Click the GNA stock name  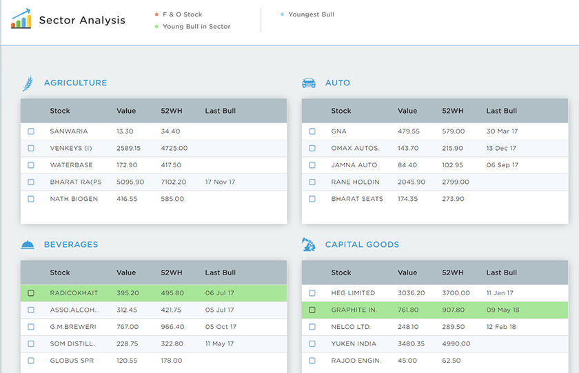[338, 131]
